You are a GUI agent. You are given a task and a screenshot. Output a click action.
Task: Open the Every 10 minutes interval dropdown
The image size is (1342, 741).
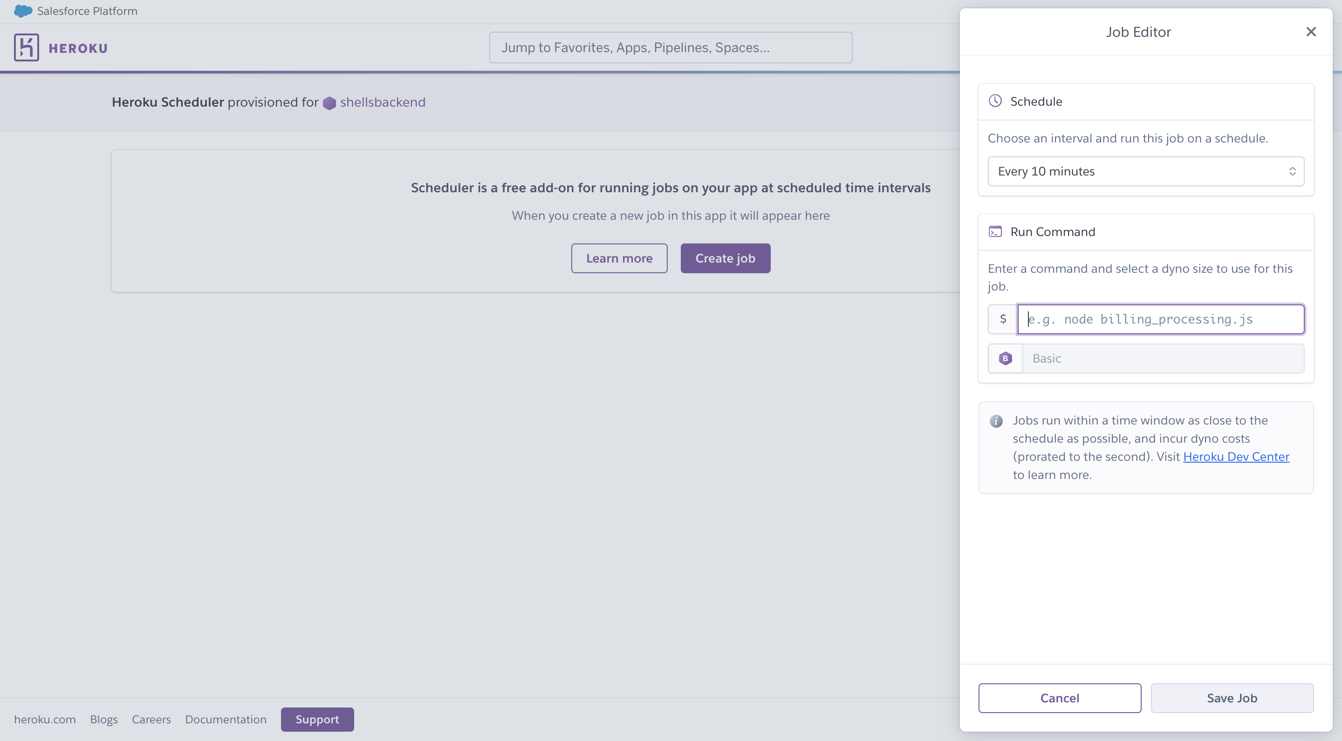pyautogui.click(x=1146, y=171)
